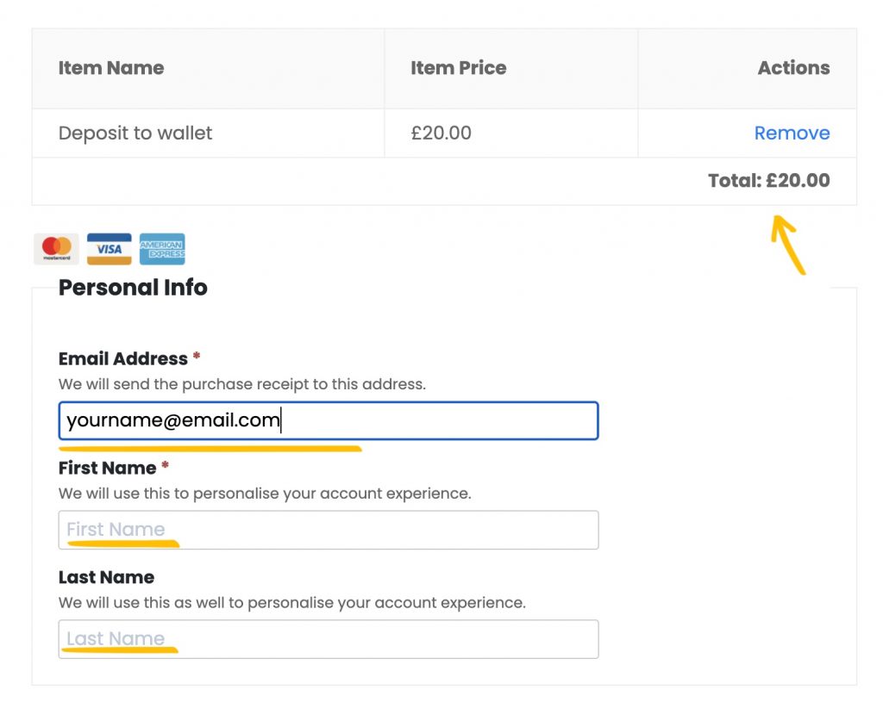Select the Visa card icon
Image resolution: width=883 pixels, height=702 pixels.
110,249
